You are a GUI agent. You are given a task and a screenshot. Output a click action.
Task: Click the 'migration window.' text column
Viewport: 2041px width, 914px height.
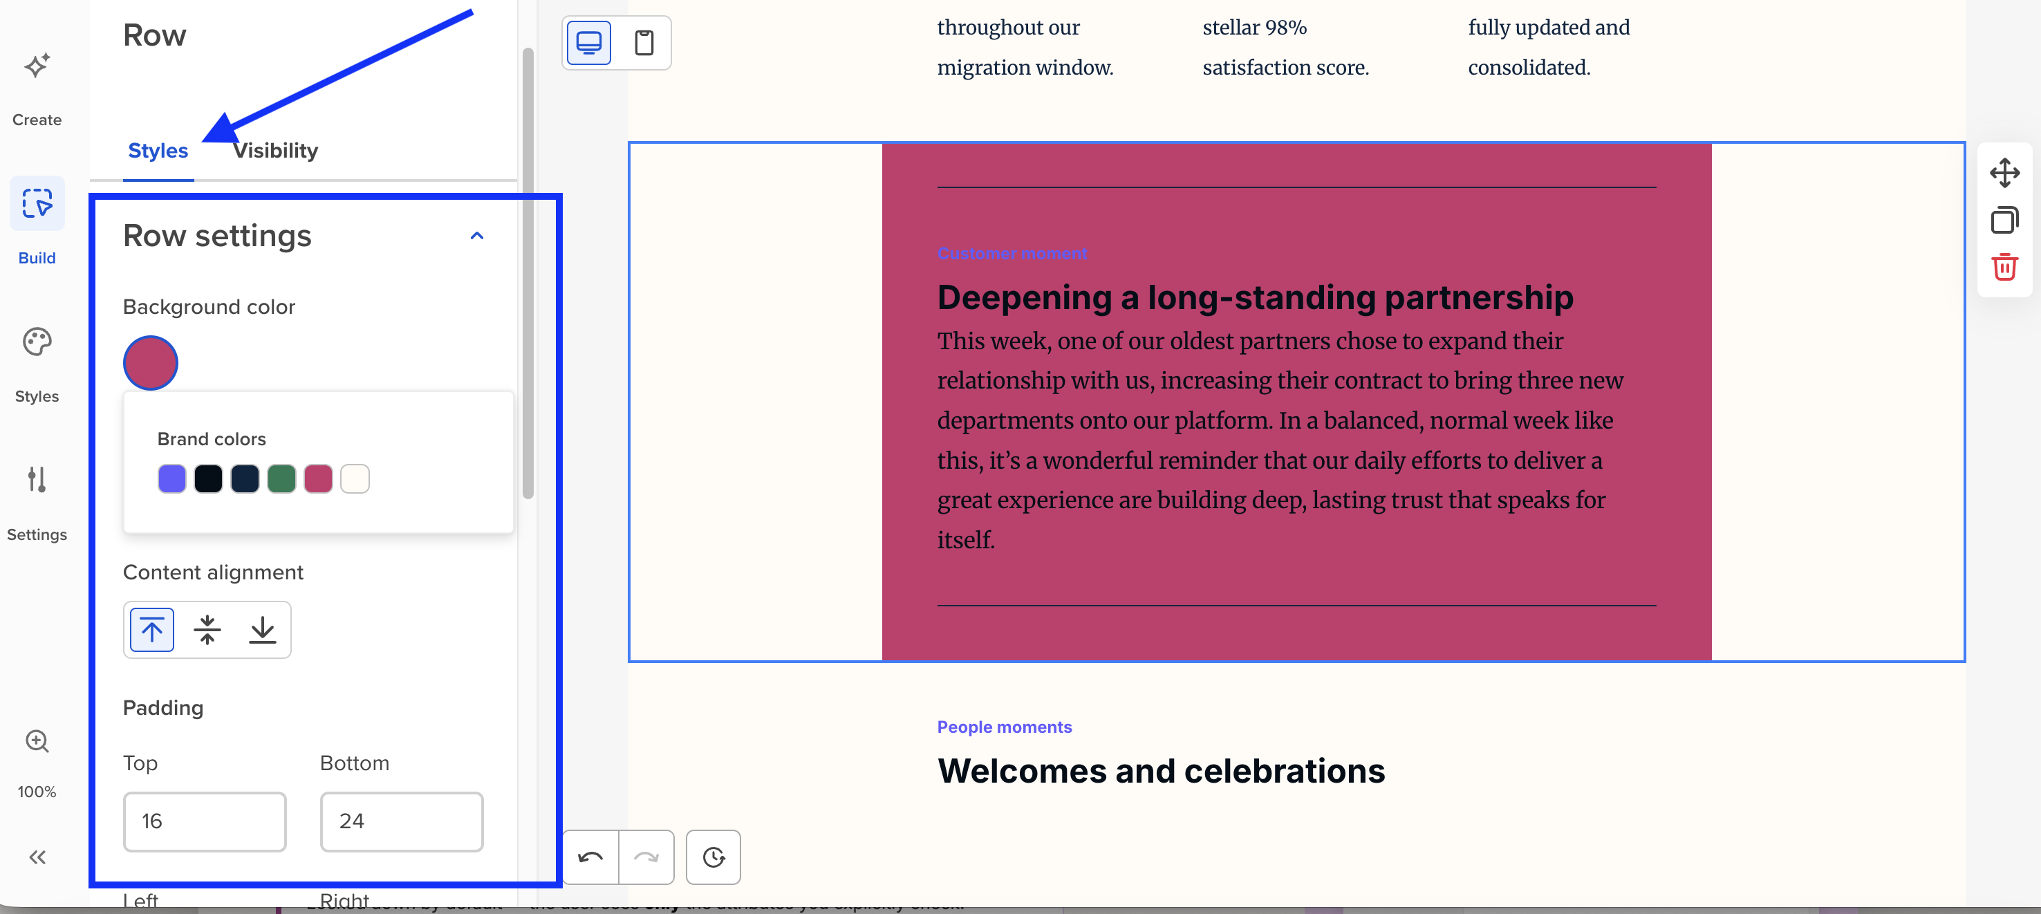(1025, 68)
